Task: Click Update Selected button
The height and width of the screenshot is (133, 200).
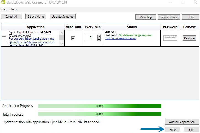Action: [x=63, y=17]
